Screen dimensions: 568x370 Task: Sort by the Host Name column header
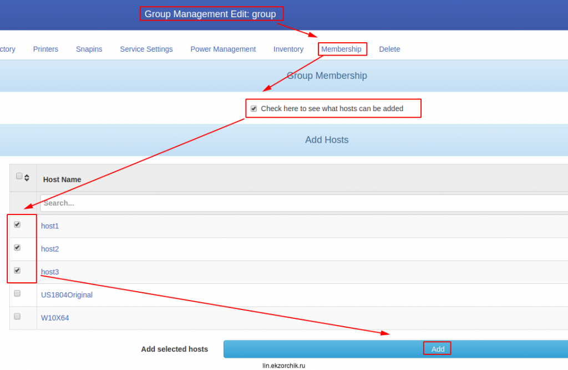click(62, 179)
